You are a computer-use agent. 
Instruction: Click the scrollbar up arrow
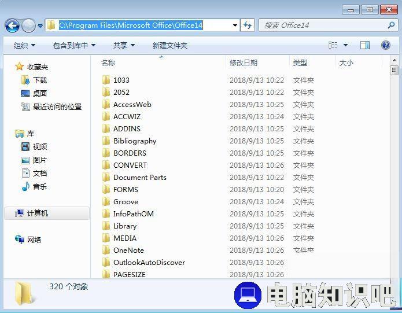(x=394, y=60)
